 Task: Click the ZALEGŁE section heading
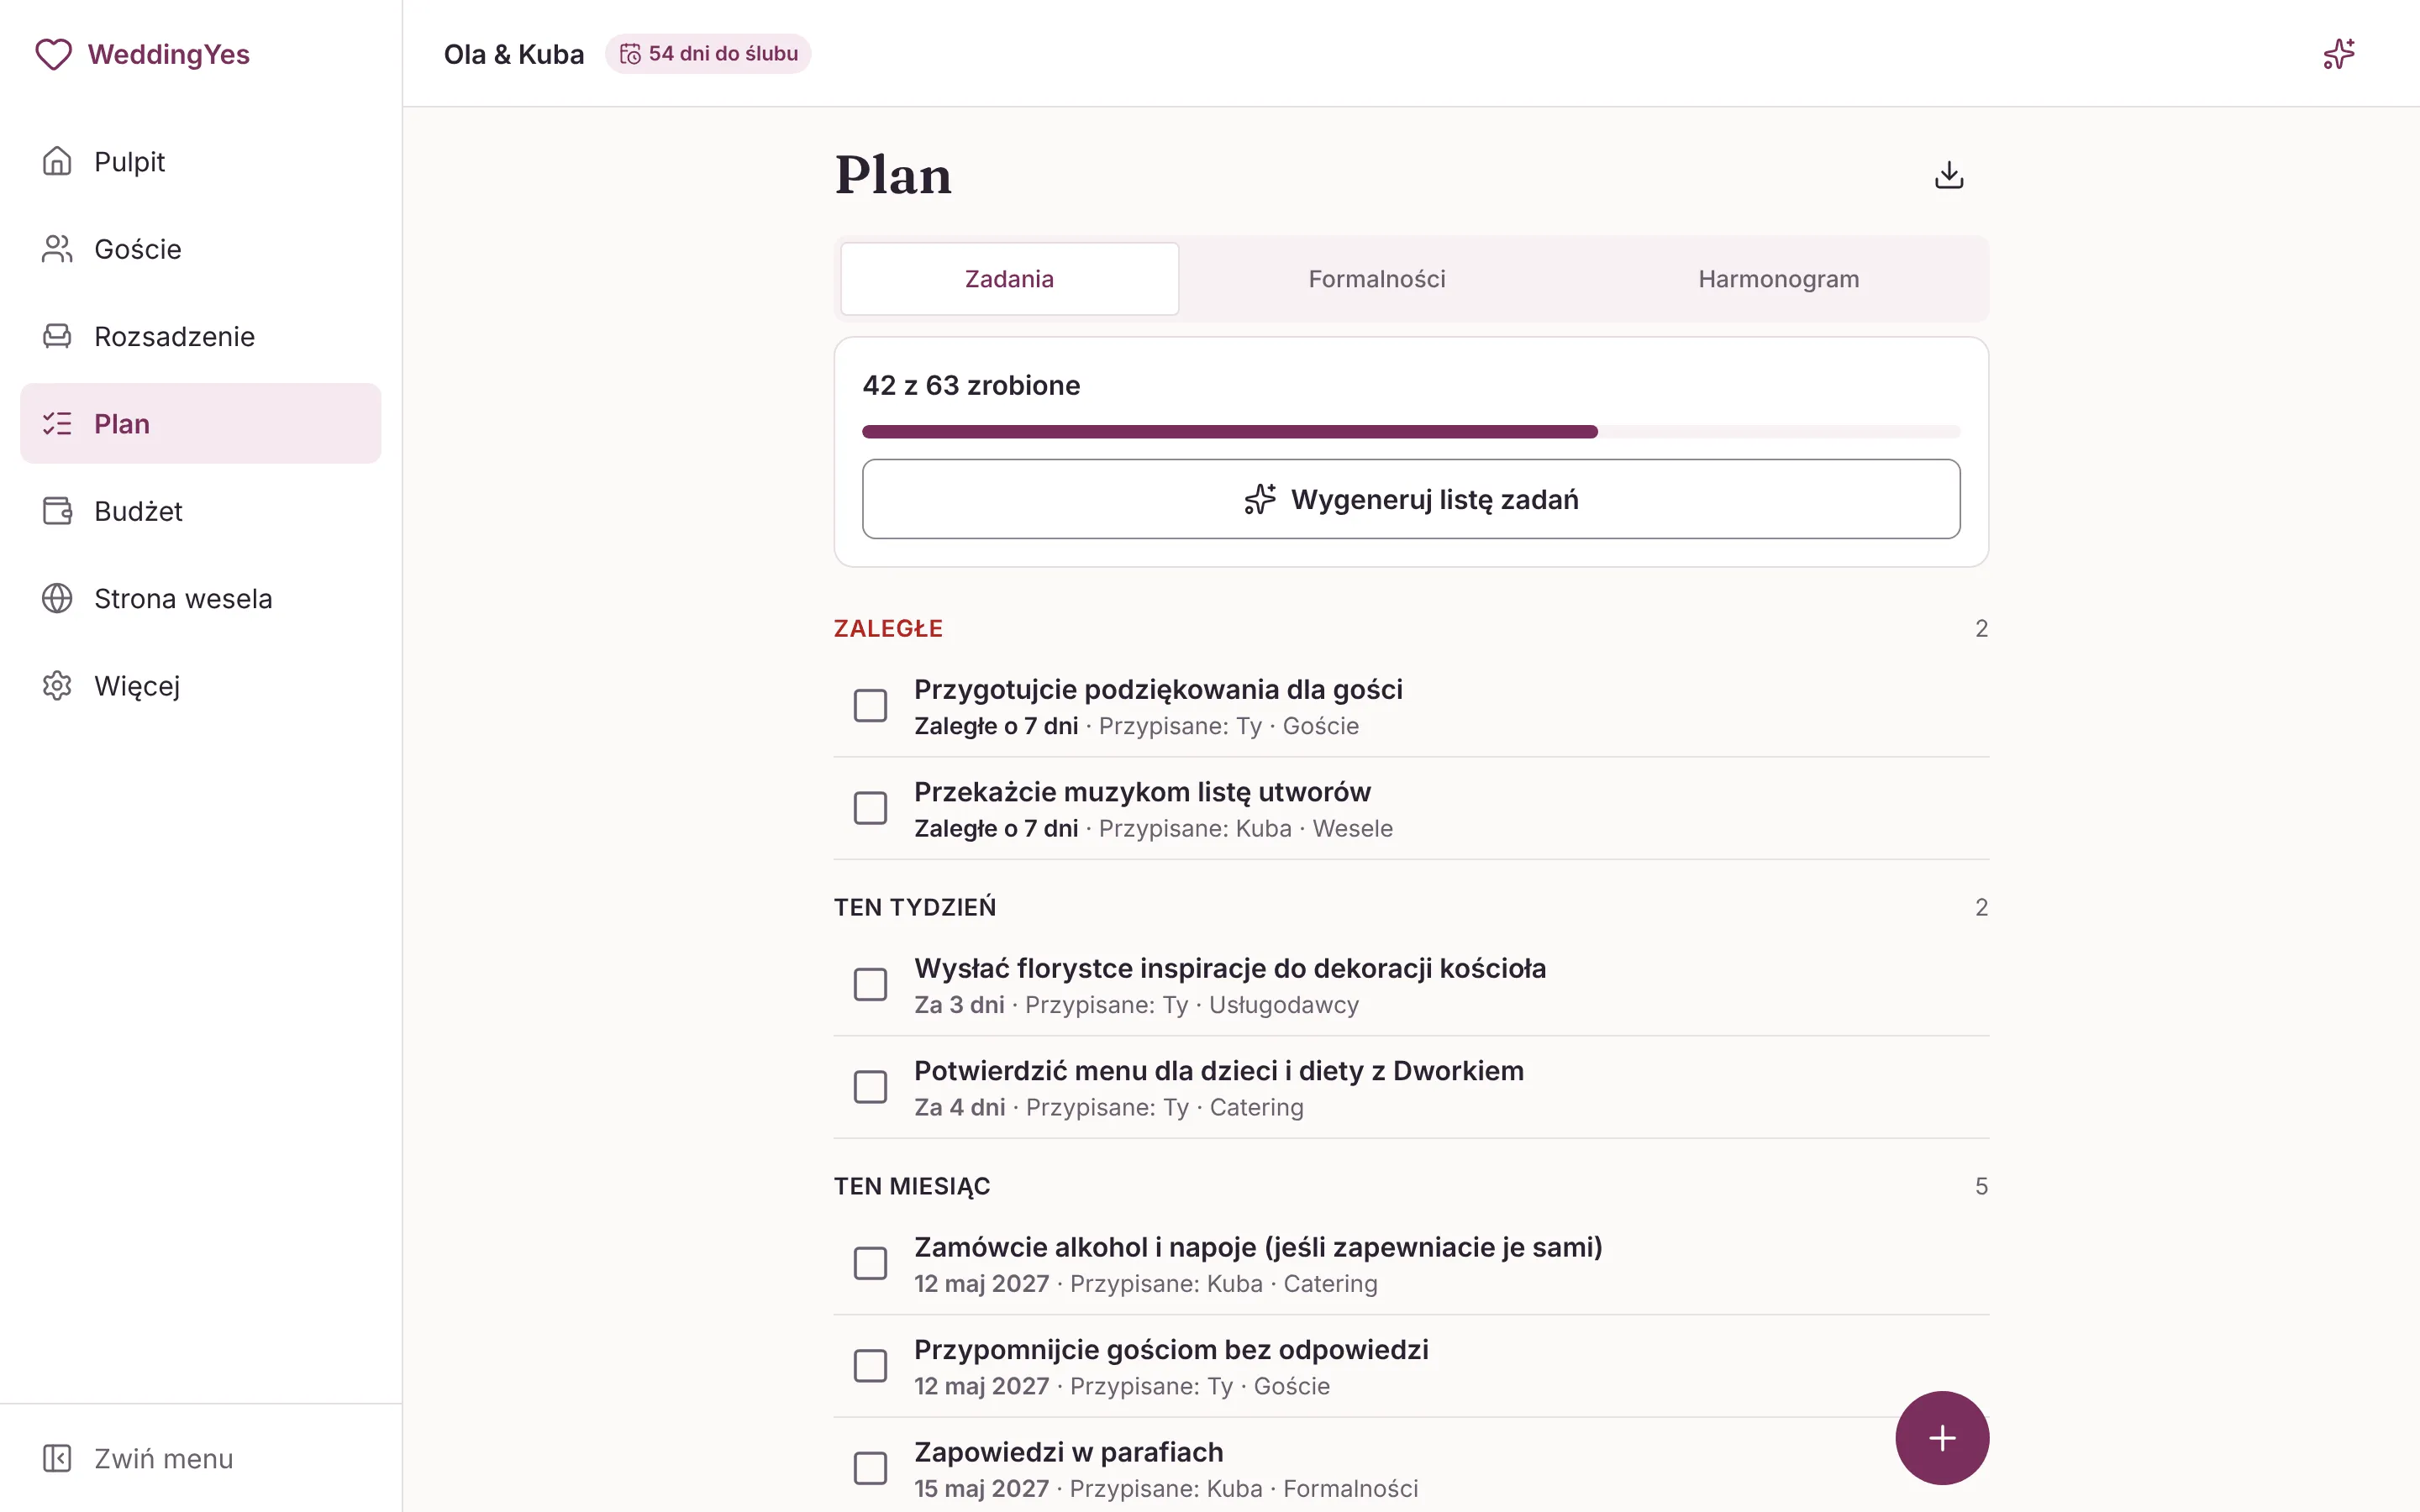point(888,628)
